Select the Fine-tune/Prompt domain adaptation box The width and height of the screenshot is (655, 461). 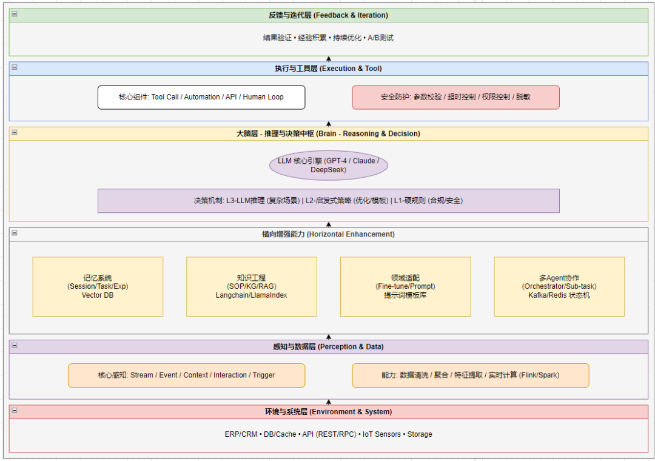[405, 286]
